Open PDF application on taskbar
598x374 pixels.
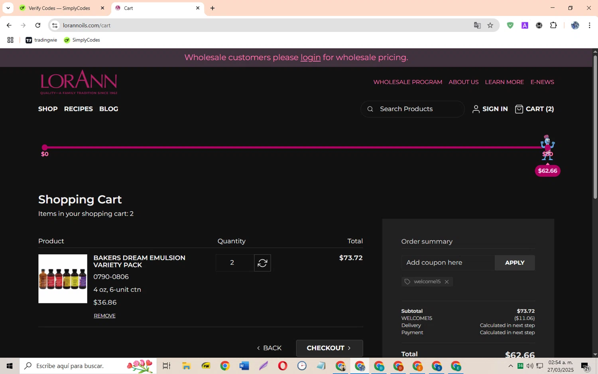[206, 366]
